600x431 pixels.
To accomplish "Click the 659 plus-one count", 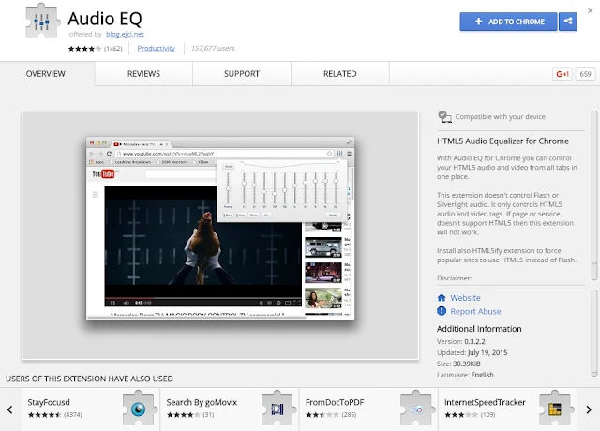I will pyautogui.click(x=585, y=74).
